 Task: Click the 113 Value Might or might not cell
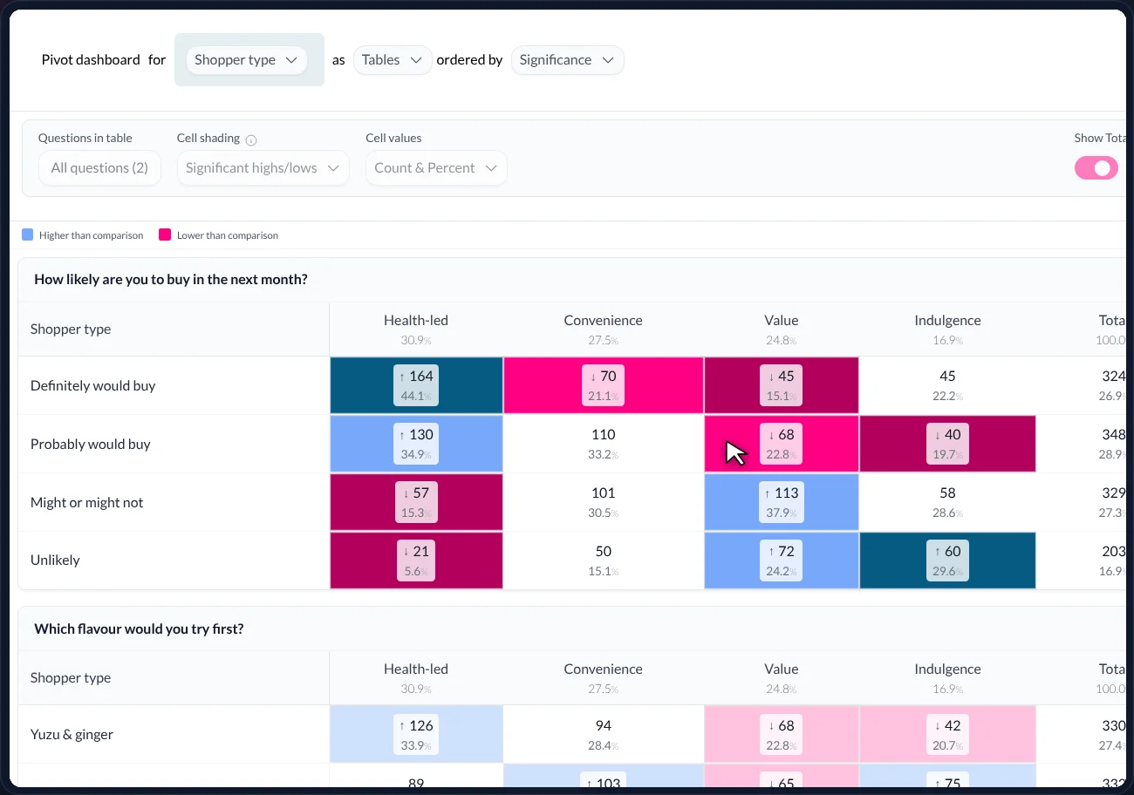coord(782,502)
